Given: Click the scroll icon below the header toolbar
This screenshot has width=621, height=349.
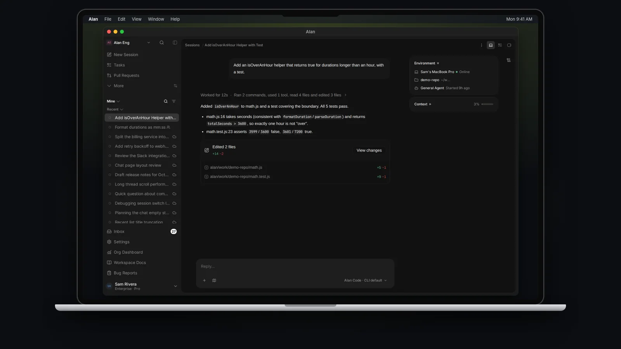Looking at the screenshot, I should click(508, 60).
